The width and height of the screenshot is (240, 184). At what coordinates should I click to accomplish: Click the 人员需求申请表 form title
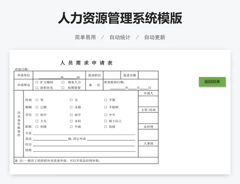click(x=86, y=63)
